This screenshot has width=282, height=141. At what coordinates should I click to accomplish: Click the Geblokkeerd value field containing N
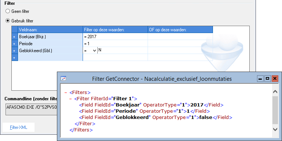pyautogui.click(x=123, y=50)
